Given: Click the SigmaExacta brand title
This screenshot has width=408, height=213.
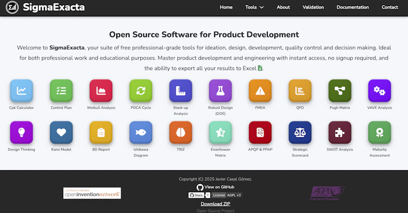Looking at the screenshot, I should click(x=54, y=7).
